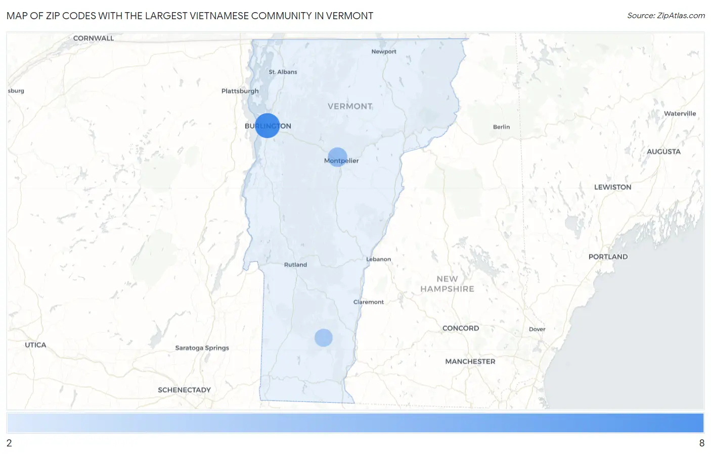Click the southern Vermont bubble near Claremont
The width and height of the screenshot is (711, 454).
324,337
